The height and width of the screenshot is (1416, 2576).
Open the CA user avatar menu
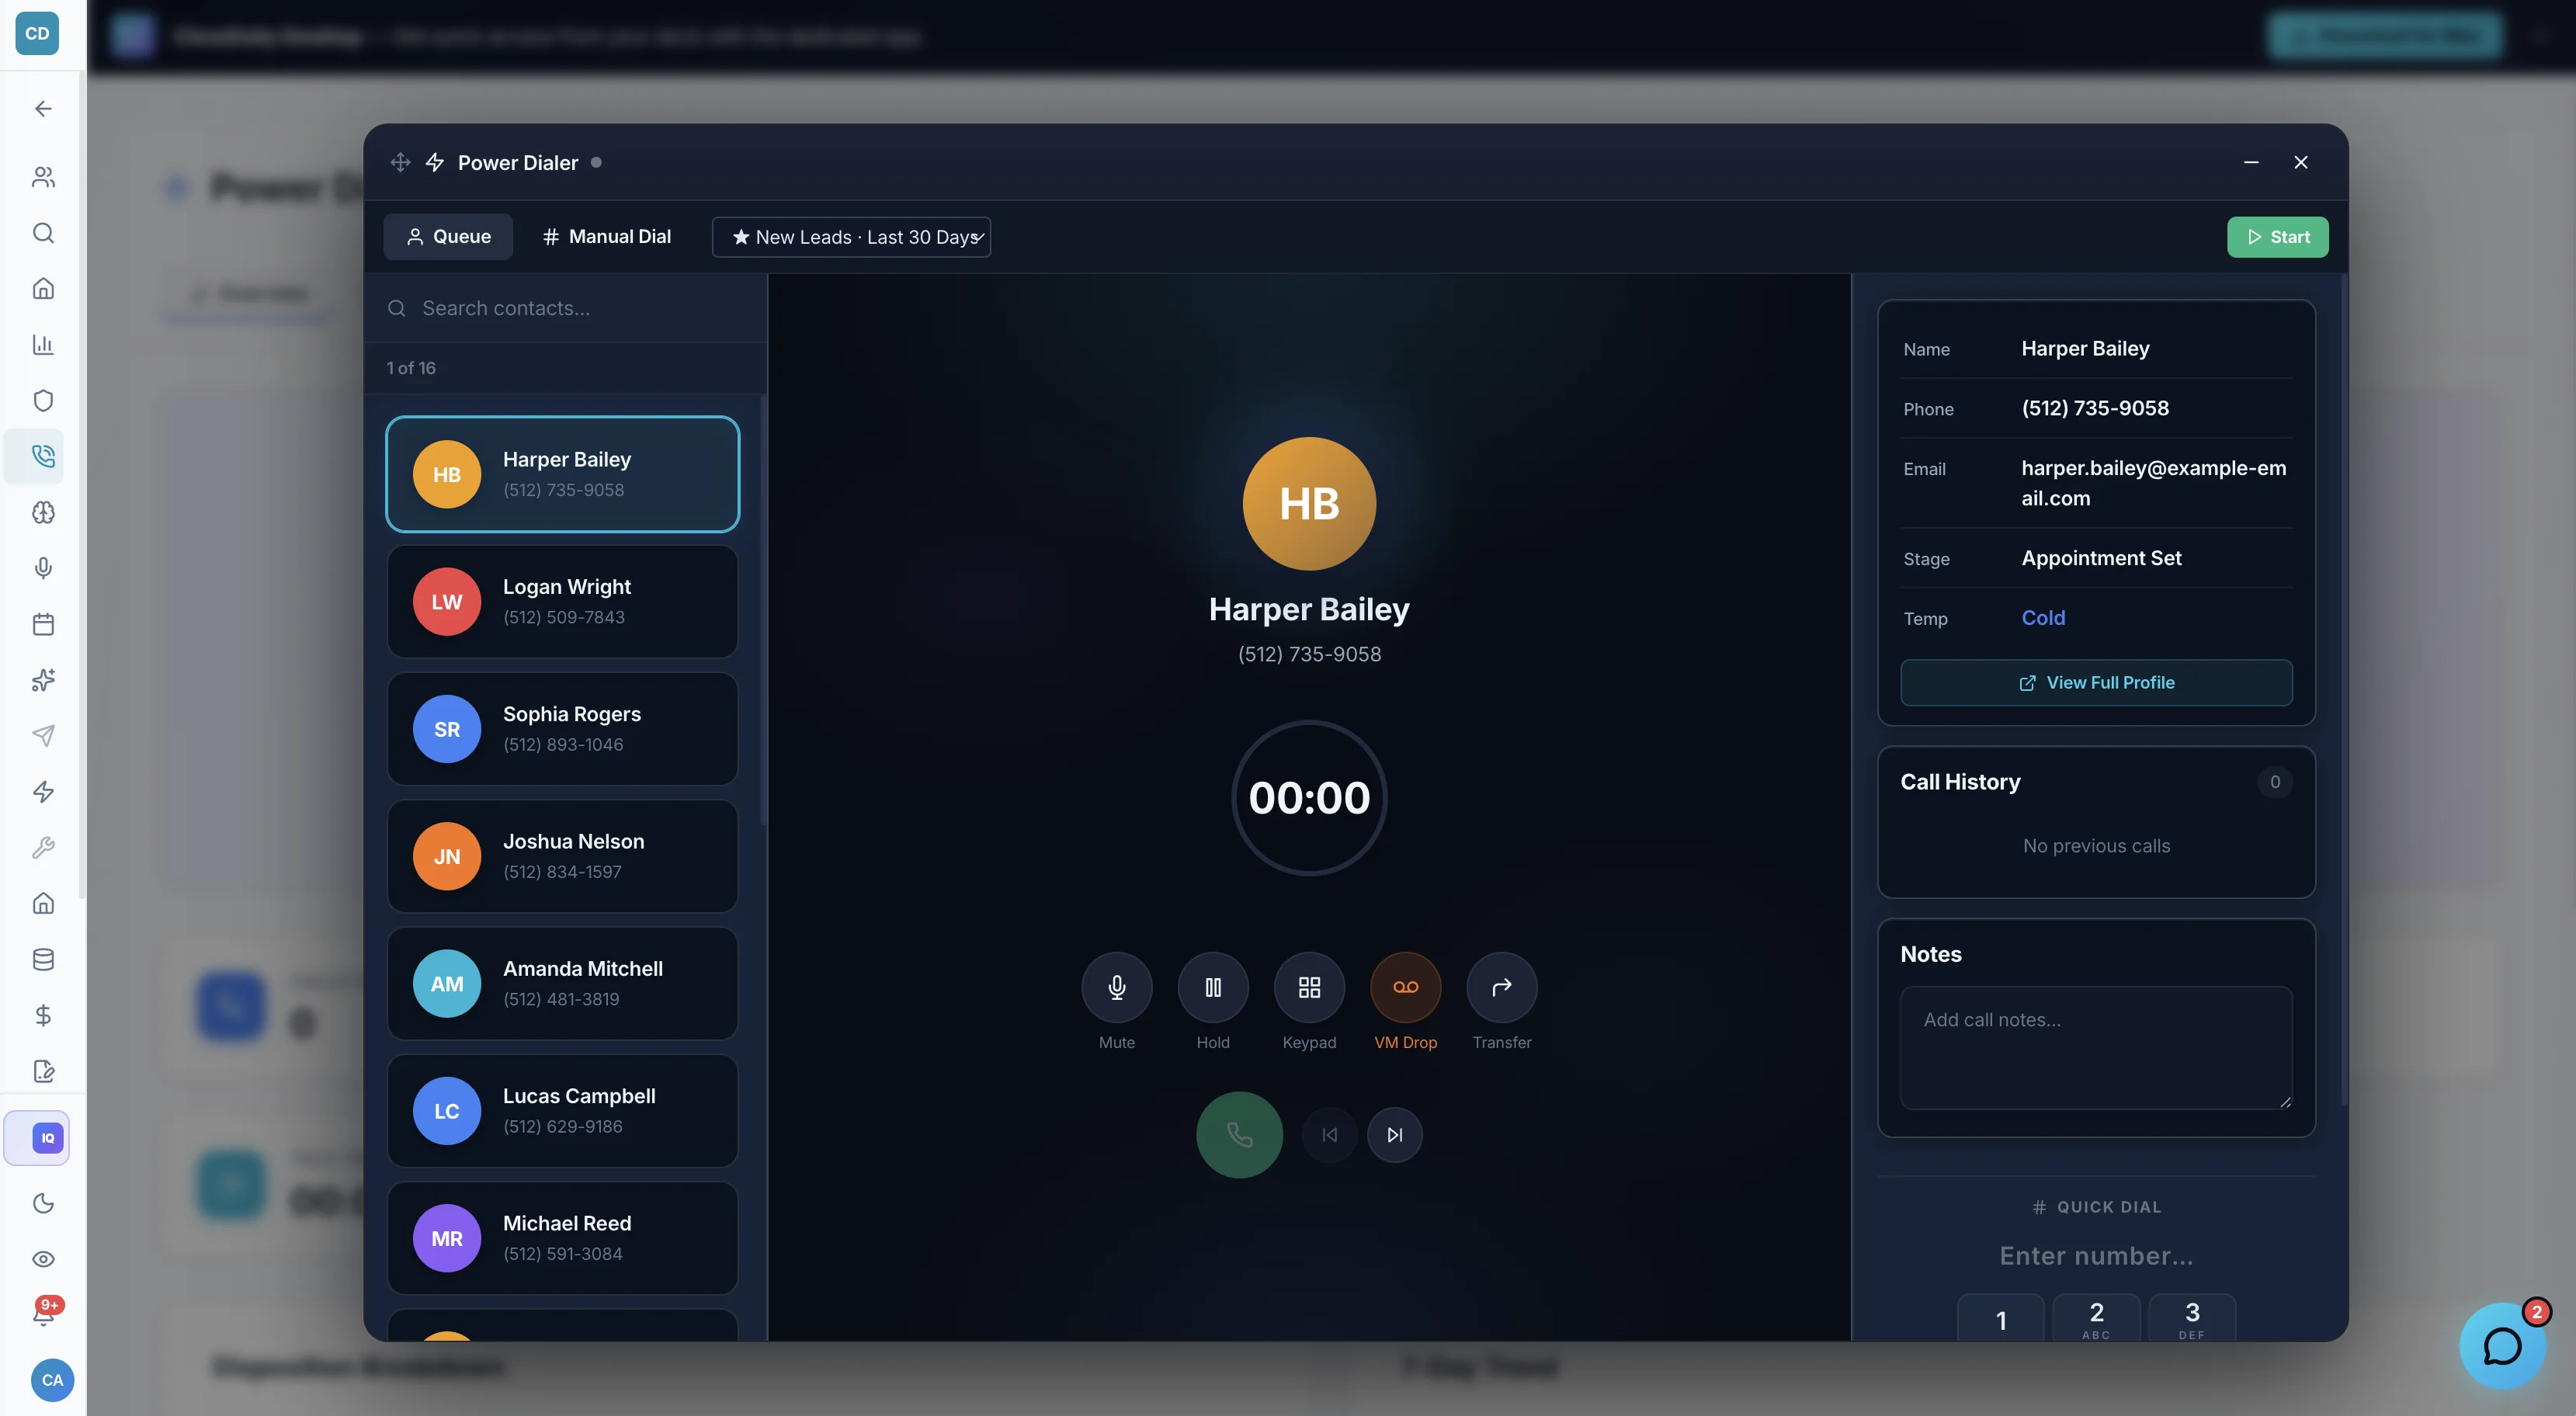pos(52,1380)
